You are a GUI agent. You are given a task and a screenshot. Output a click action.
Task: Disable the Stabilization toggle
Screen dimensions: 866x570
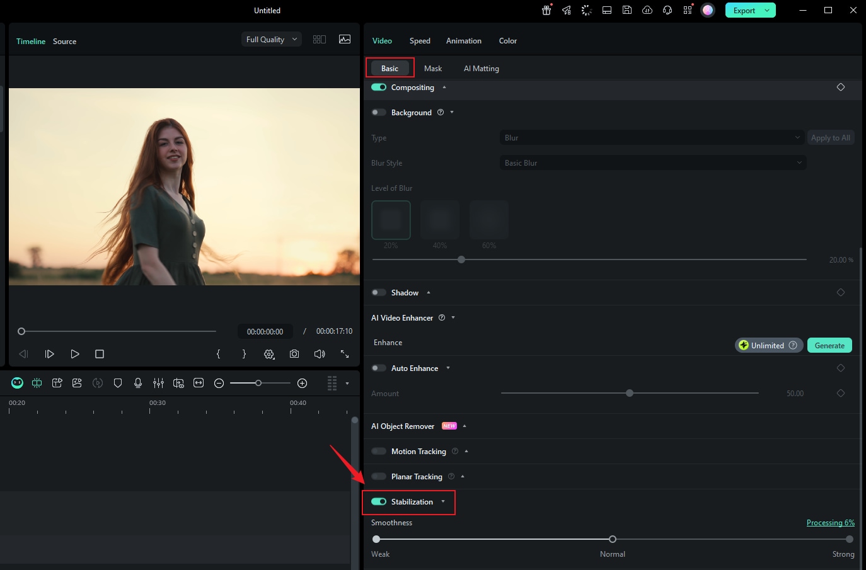click(x=379, y=502)
